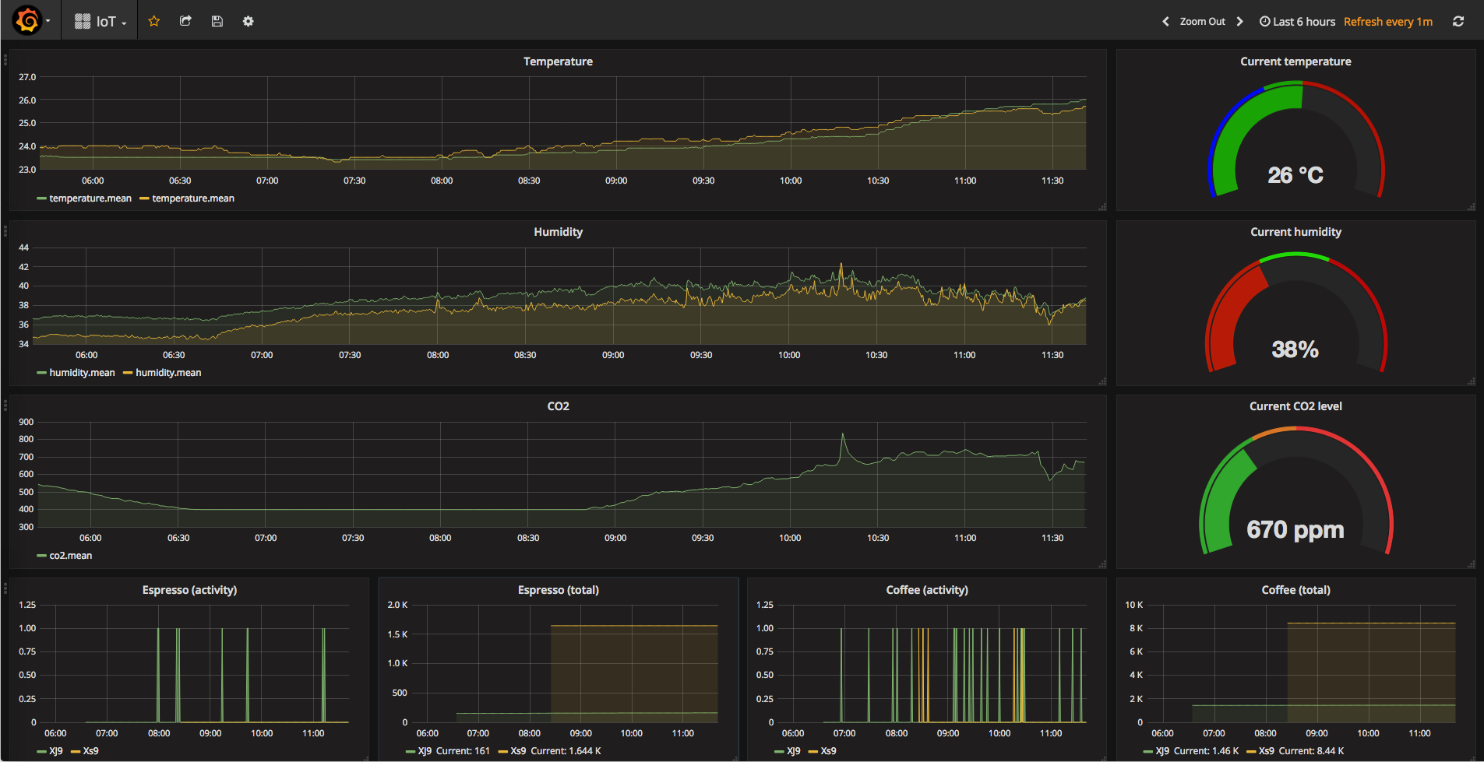Open the Temperature panel title menu
Viewport: 1484px width, 762px height.
[558, 61]
